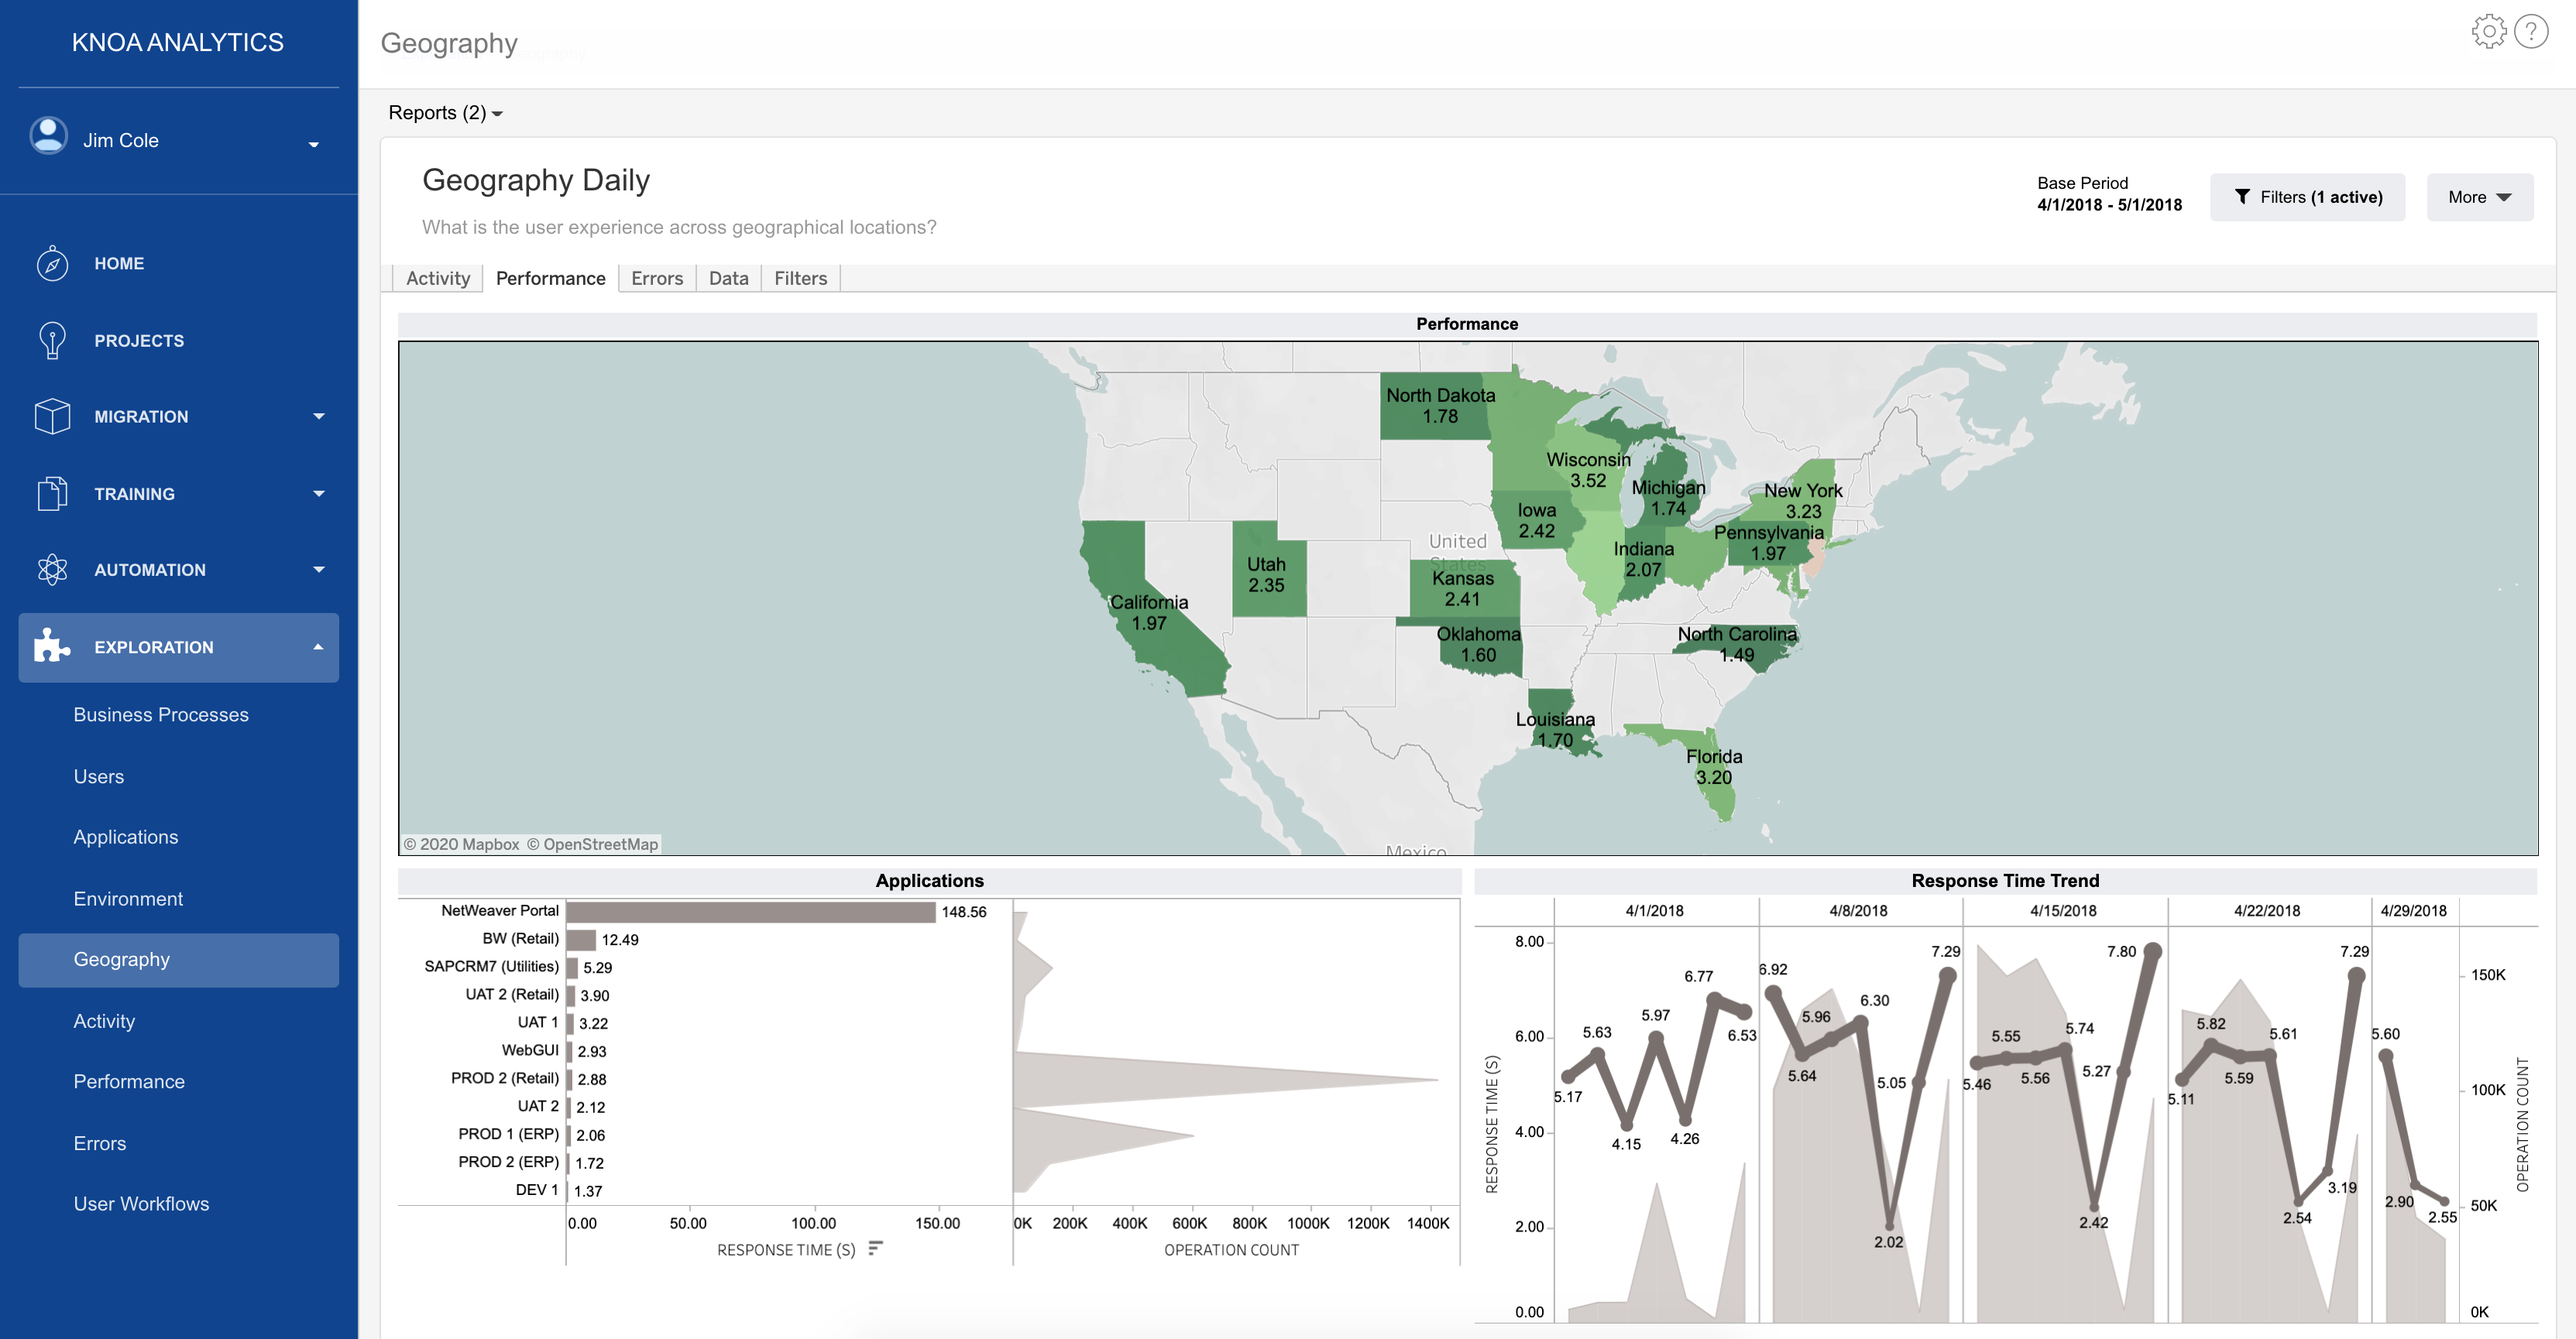Expand the Migration menu arrow
2576x1339 pixels.
point(319,416)
